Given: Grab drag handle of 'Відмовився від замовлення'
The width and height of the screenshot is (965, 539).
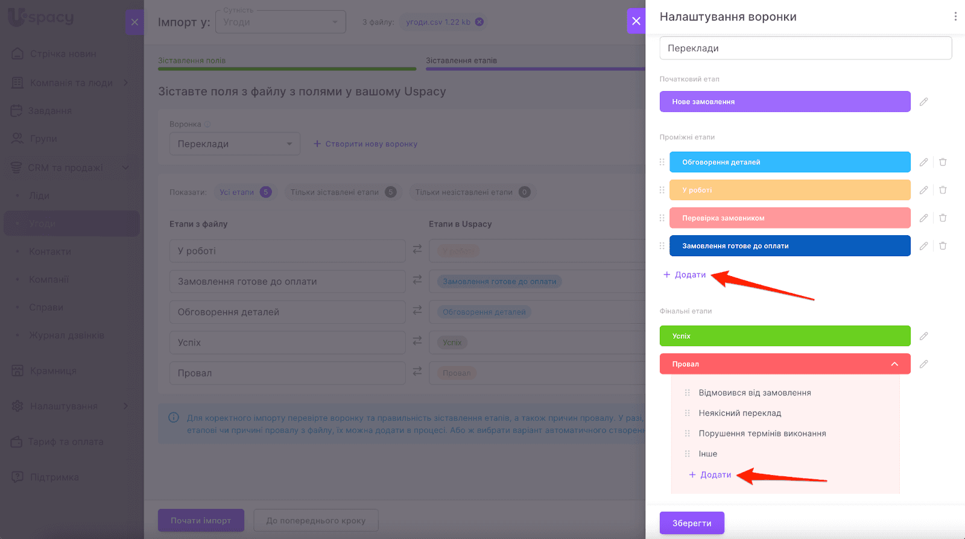Looking at the screenshot, I should point(687,392).
